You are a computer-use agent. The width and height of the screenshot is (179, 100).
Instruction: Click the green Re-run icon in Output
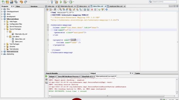tap(46, 76)
